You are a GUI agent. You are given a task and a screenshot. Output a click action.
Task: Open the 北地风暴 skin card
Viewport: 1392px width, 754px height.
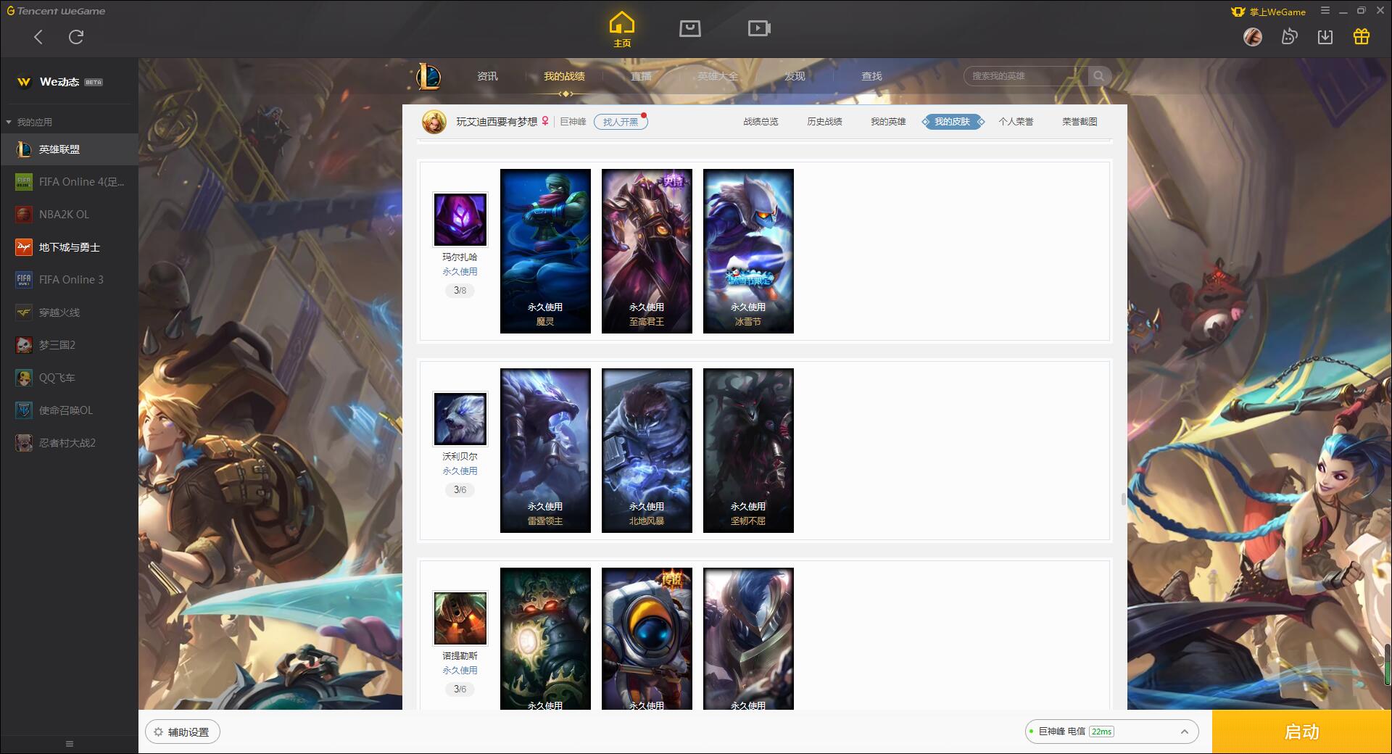click(647, 450)
